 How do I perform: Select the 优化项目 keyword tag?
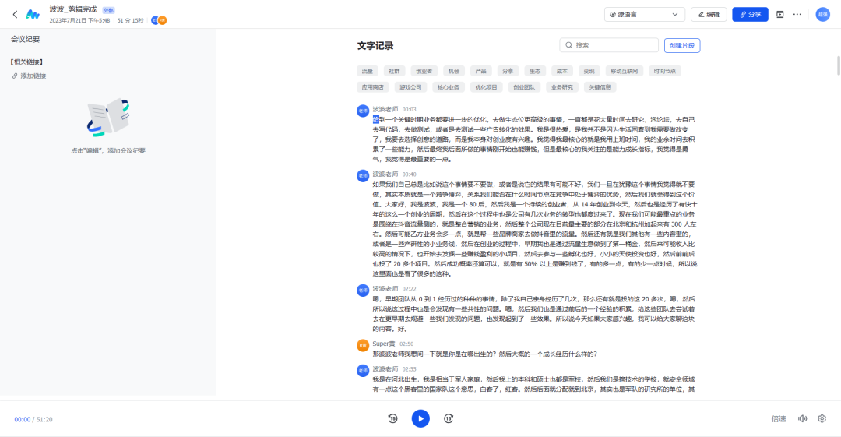pos(486,87)
